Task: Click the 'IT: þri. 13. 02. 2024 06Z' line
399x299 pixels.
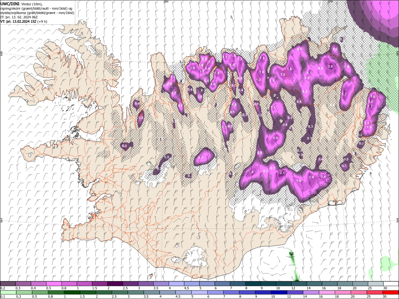Action: point(19,17)
